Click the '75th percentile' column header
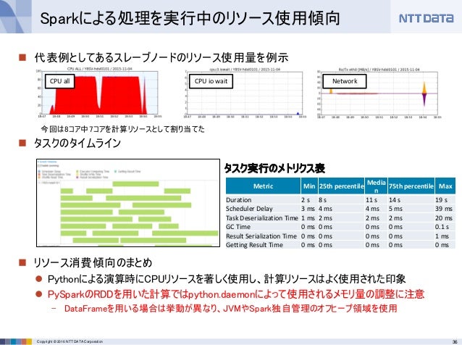Viewport: 462px width, 345px height. pos(411,186)
